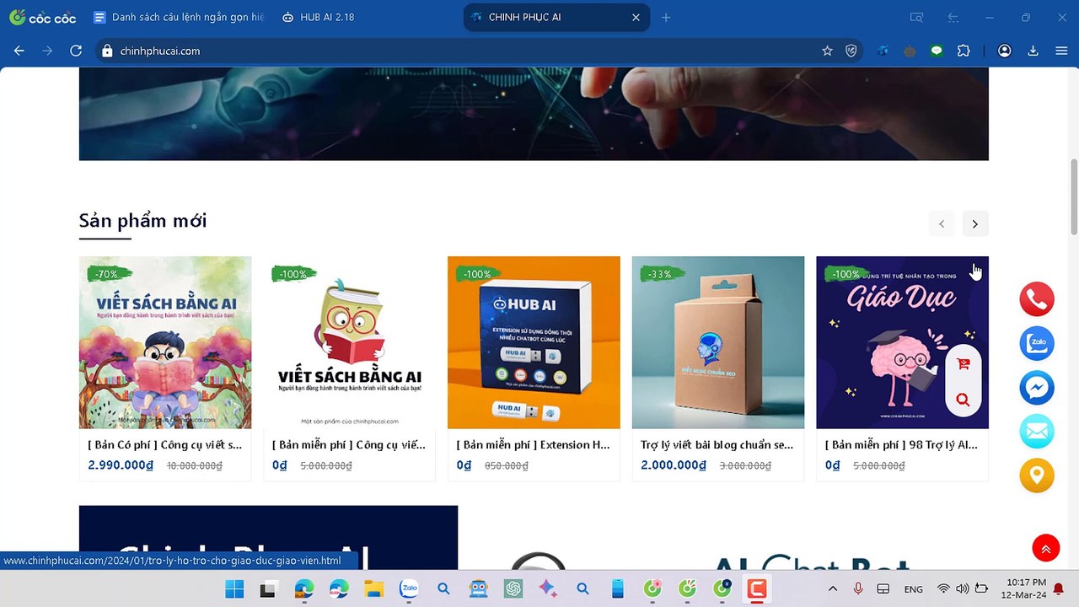The width and height of the screenshot is (1079, 607).
Task: Click the 2.000.000₫ price text
Action: [x=674, y=465]
